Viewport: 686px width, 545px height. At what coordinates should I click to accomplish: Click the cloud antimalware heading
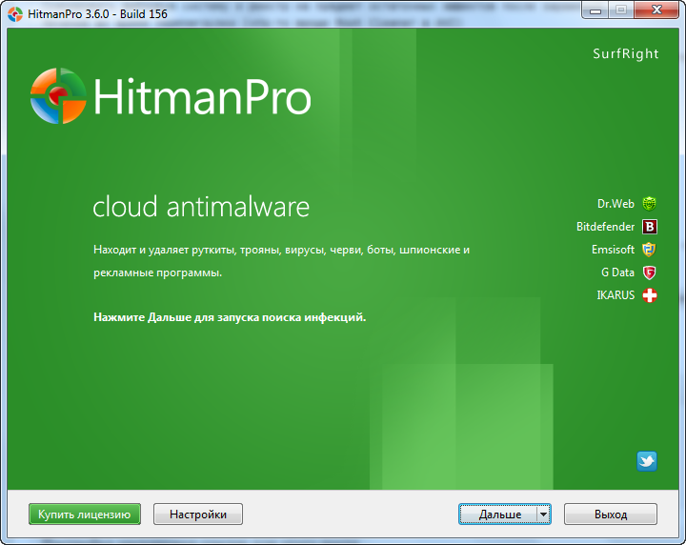[201, 207]
